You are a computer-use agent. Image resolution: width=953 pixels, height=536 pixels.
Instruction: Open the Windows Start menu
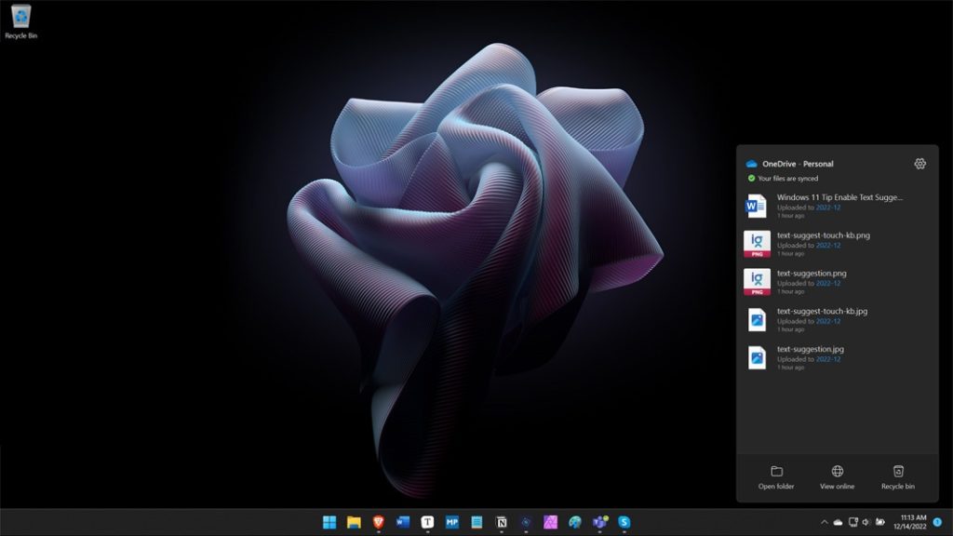pos(329,522)
